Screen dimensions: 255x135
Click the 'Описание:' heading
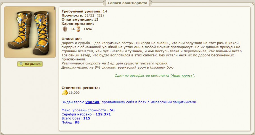[x=72, y=39]
